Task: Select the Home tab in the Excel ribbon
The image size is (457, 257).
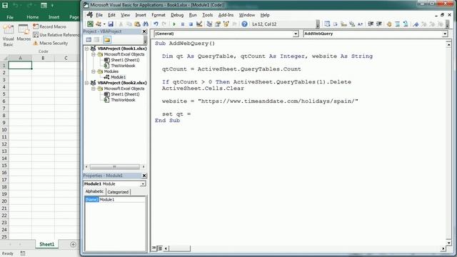Action: pos(33,17)
